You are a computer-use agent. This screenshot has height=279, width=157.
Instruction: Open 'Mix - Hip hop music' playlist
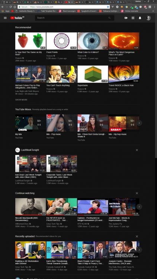[124, 123]
